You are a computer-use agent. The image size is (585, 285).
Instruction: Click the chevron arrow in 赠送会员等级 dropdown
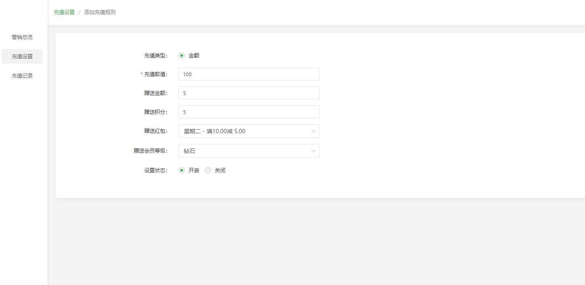313,151
